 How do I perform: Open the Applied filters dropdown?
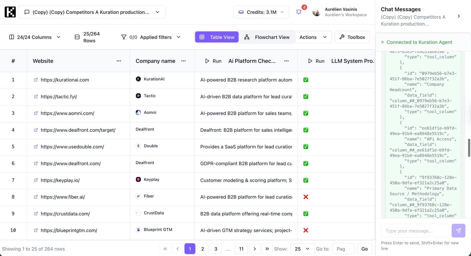pyautogui.click(x=151, y=37)
